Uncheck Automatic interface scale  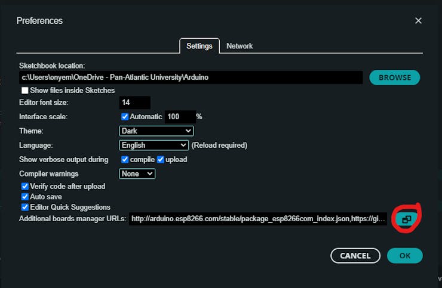125,116
